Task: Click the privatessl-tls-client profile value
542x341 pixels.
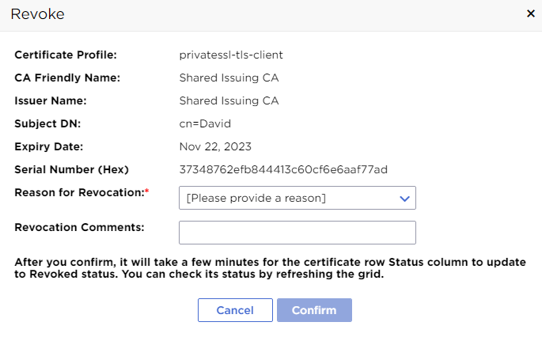Action: pos(231,55)
